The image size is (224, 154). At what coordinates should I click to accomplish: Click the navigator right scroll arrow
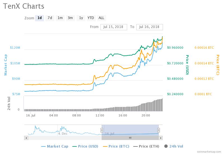pyautogui.click(x=161, y=138)
